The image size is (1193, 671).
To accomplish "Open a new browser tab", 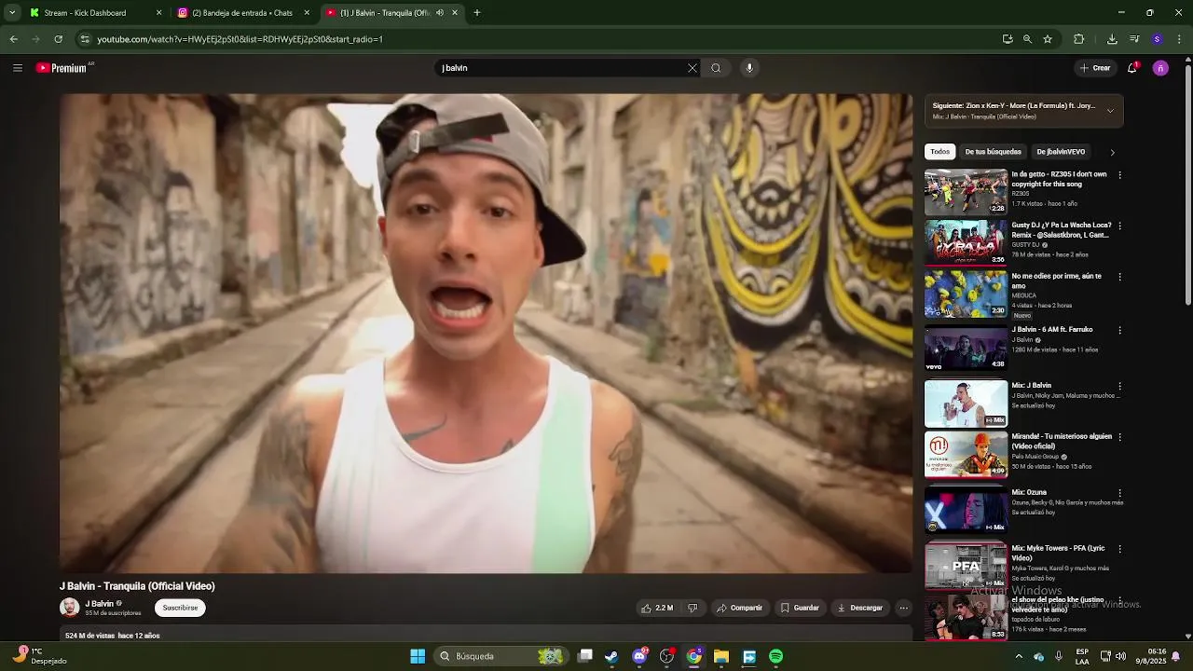I will (476, 13).
